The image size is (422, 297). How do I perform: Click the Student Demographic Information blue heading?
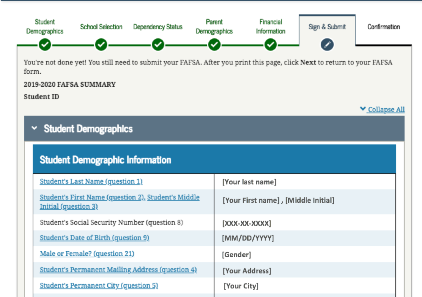(x=105, y=160)
